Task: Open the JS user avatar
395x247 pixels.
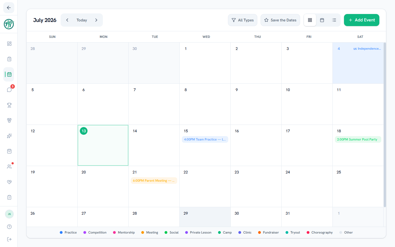Action: 9,214
